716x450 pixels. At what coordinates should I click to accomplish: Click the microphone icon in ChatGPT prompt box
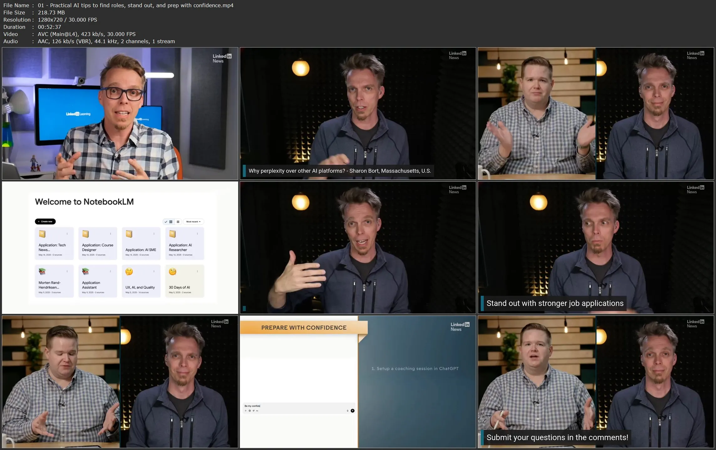(x=348, y=411)
